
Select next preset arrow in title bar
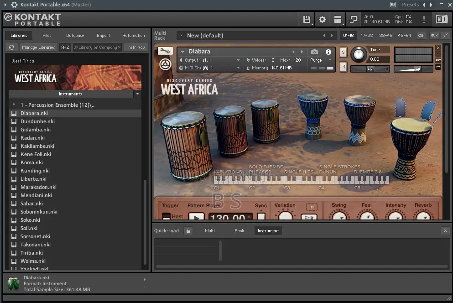click(431, 5)
